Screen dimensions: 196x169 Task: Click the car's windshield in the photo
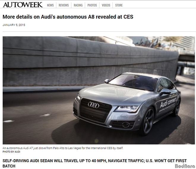[133, 82]
